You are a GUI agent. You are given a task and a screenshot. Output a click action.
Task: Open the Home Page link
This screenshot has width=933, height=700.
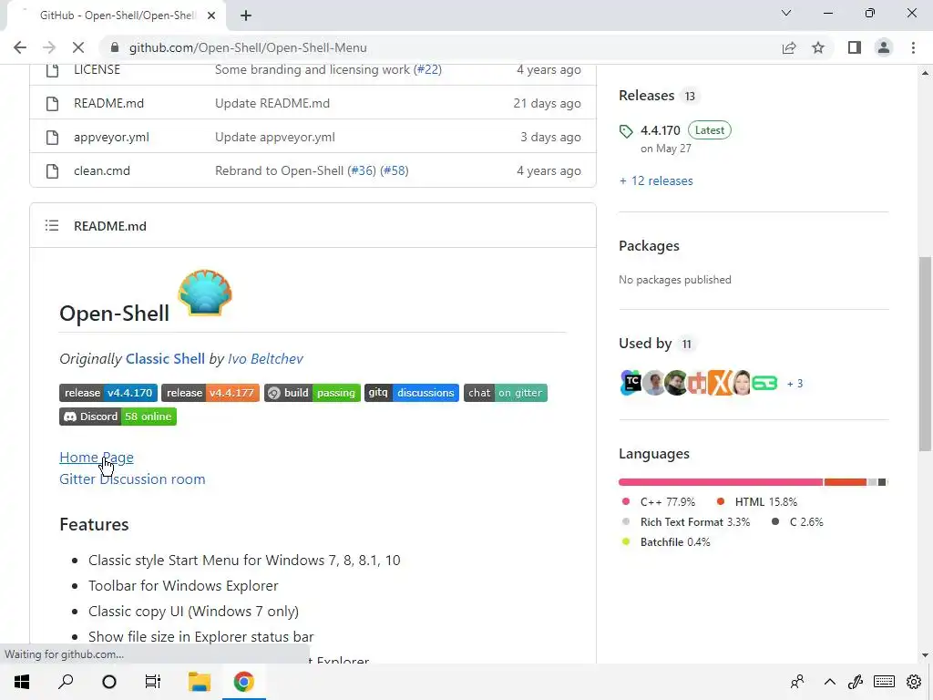click(97, 458)
